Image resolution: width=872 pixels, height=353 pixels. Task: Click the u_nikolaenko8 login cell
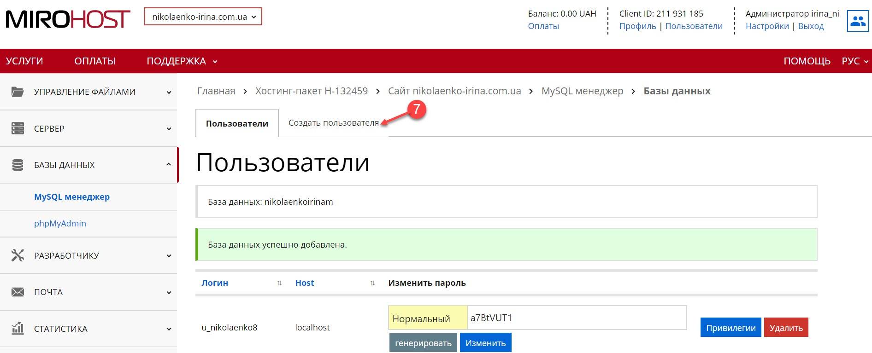(x=230, y=328)
